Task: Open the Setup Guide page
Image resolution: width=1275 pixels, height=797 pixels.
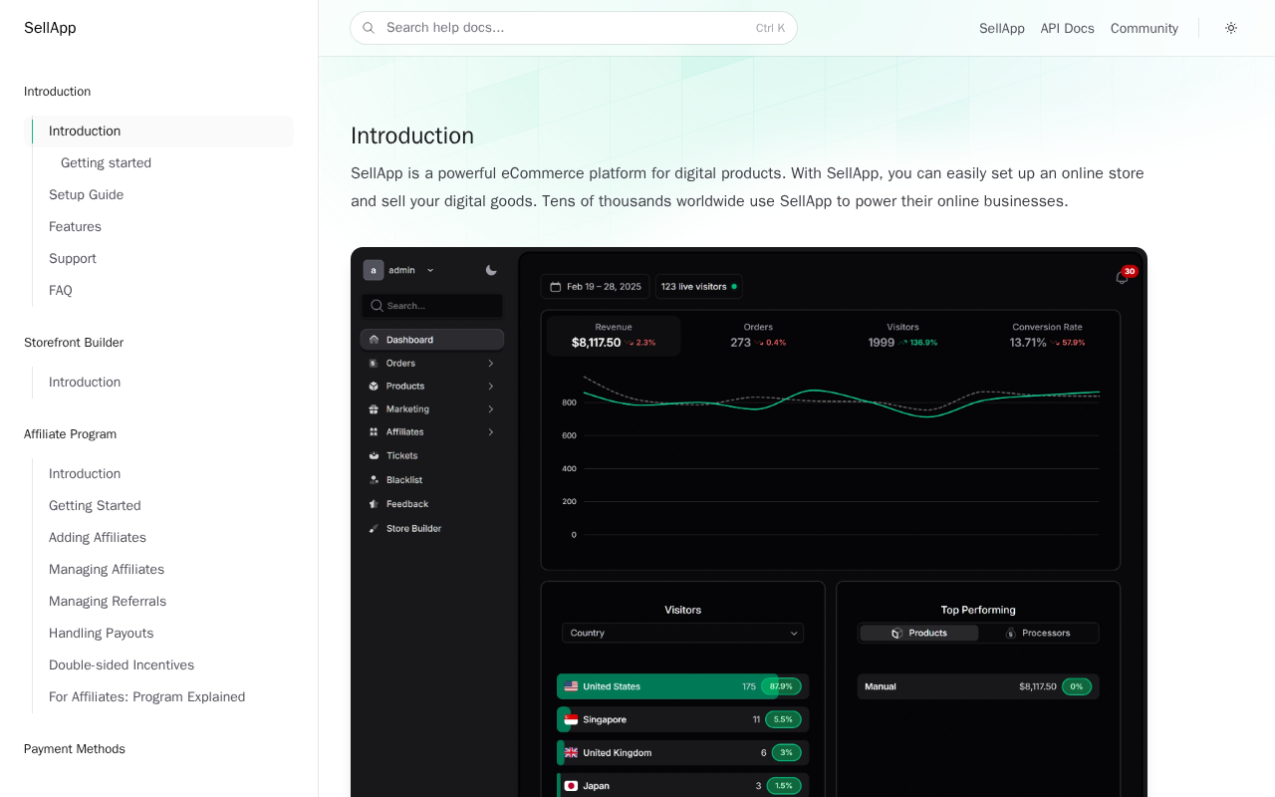Action: pos(87,195)
